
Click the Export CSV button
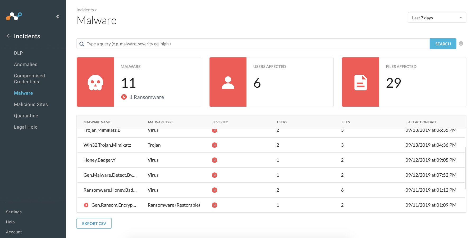(x=94, y=223)
